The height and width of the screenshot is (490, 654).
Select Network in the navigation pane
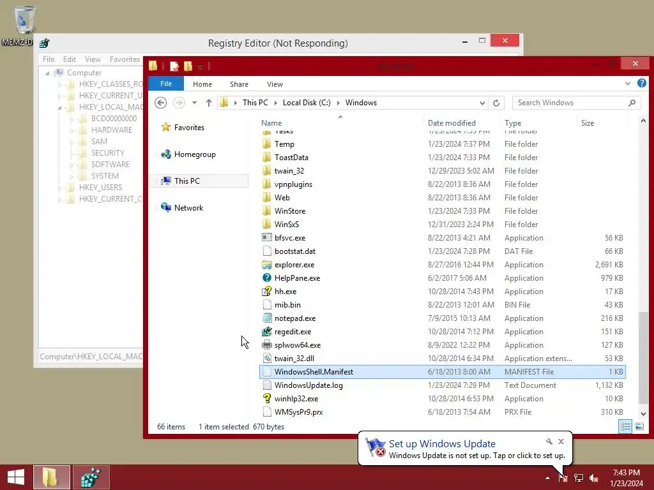(188, 207)
